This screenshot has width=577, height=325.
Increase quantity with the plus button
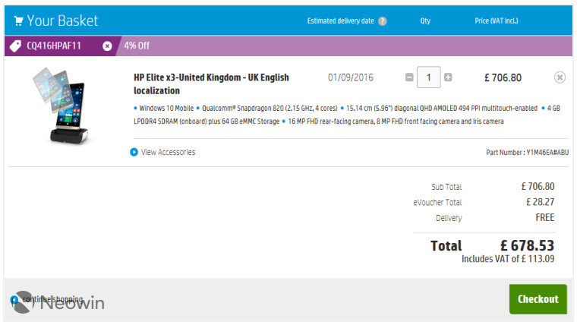(448, 77)
